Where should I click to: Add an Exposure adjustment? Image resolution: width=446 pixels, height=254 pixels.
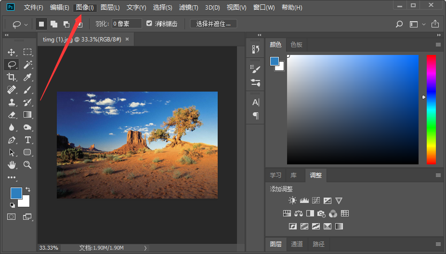tap(328, 201)
